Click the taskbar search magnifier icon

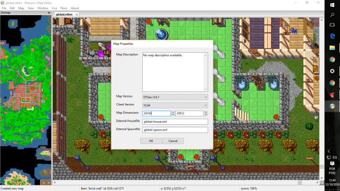[x=332, y=15]
